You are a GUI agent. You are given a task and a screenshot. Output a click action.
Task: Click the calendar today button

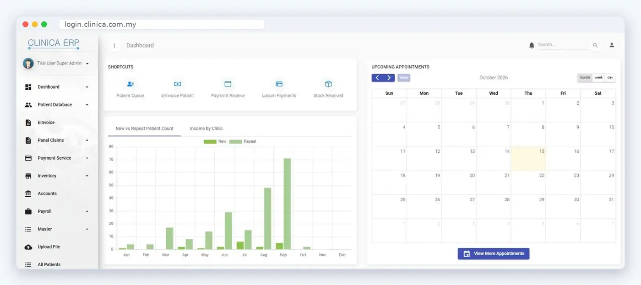point(404,78)
